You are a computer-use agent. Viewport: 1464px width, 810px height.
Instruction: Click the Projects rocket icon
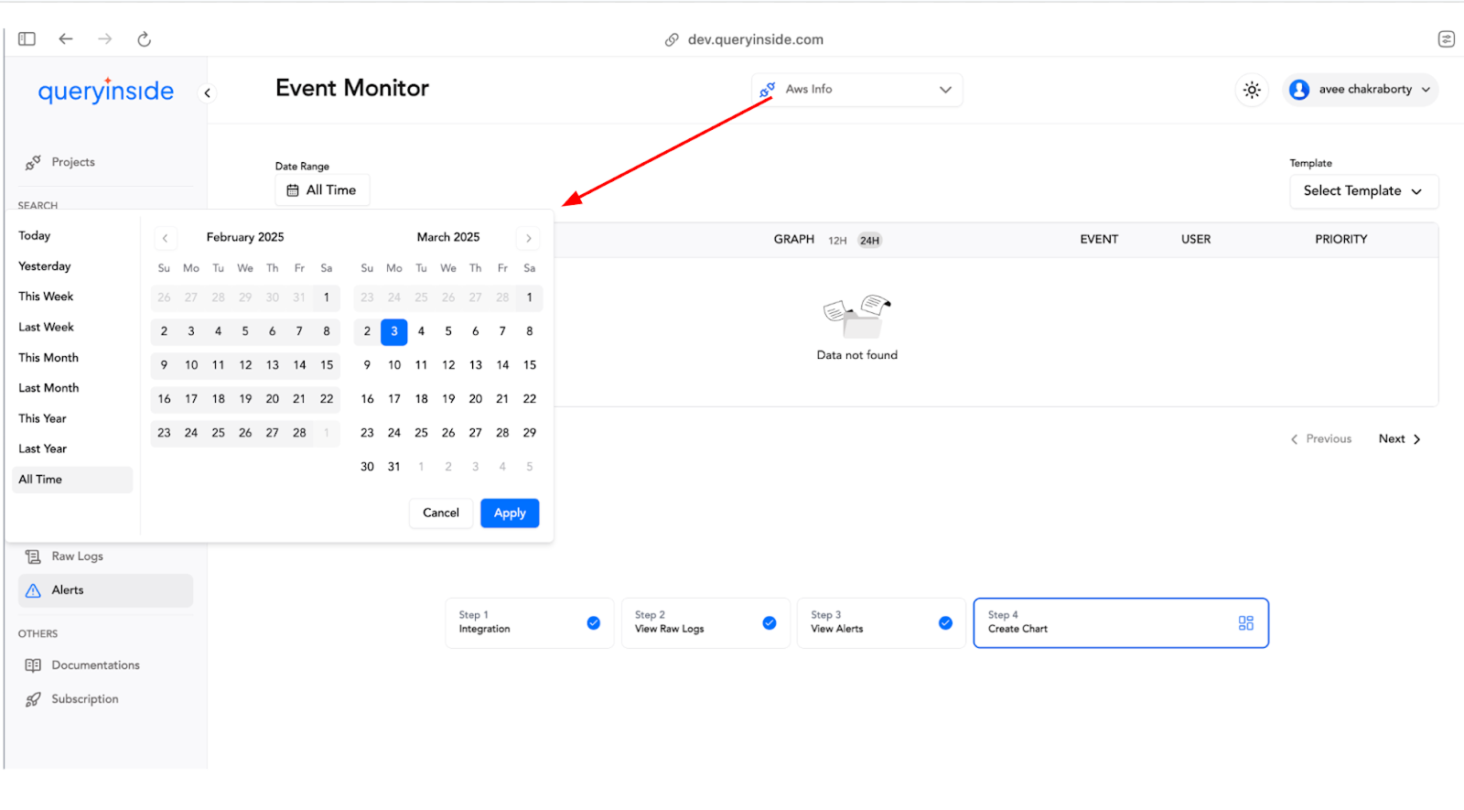33,162
